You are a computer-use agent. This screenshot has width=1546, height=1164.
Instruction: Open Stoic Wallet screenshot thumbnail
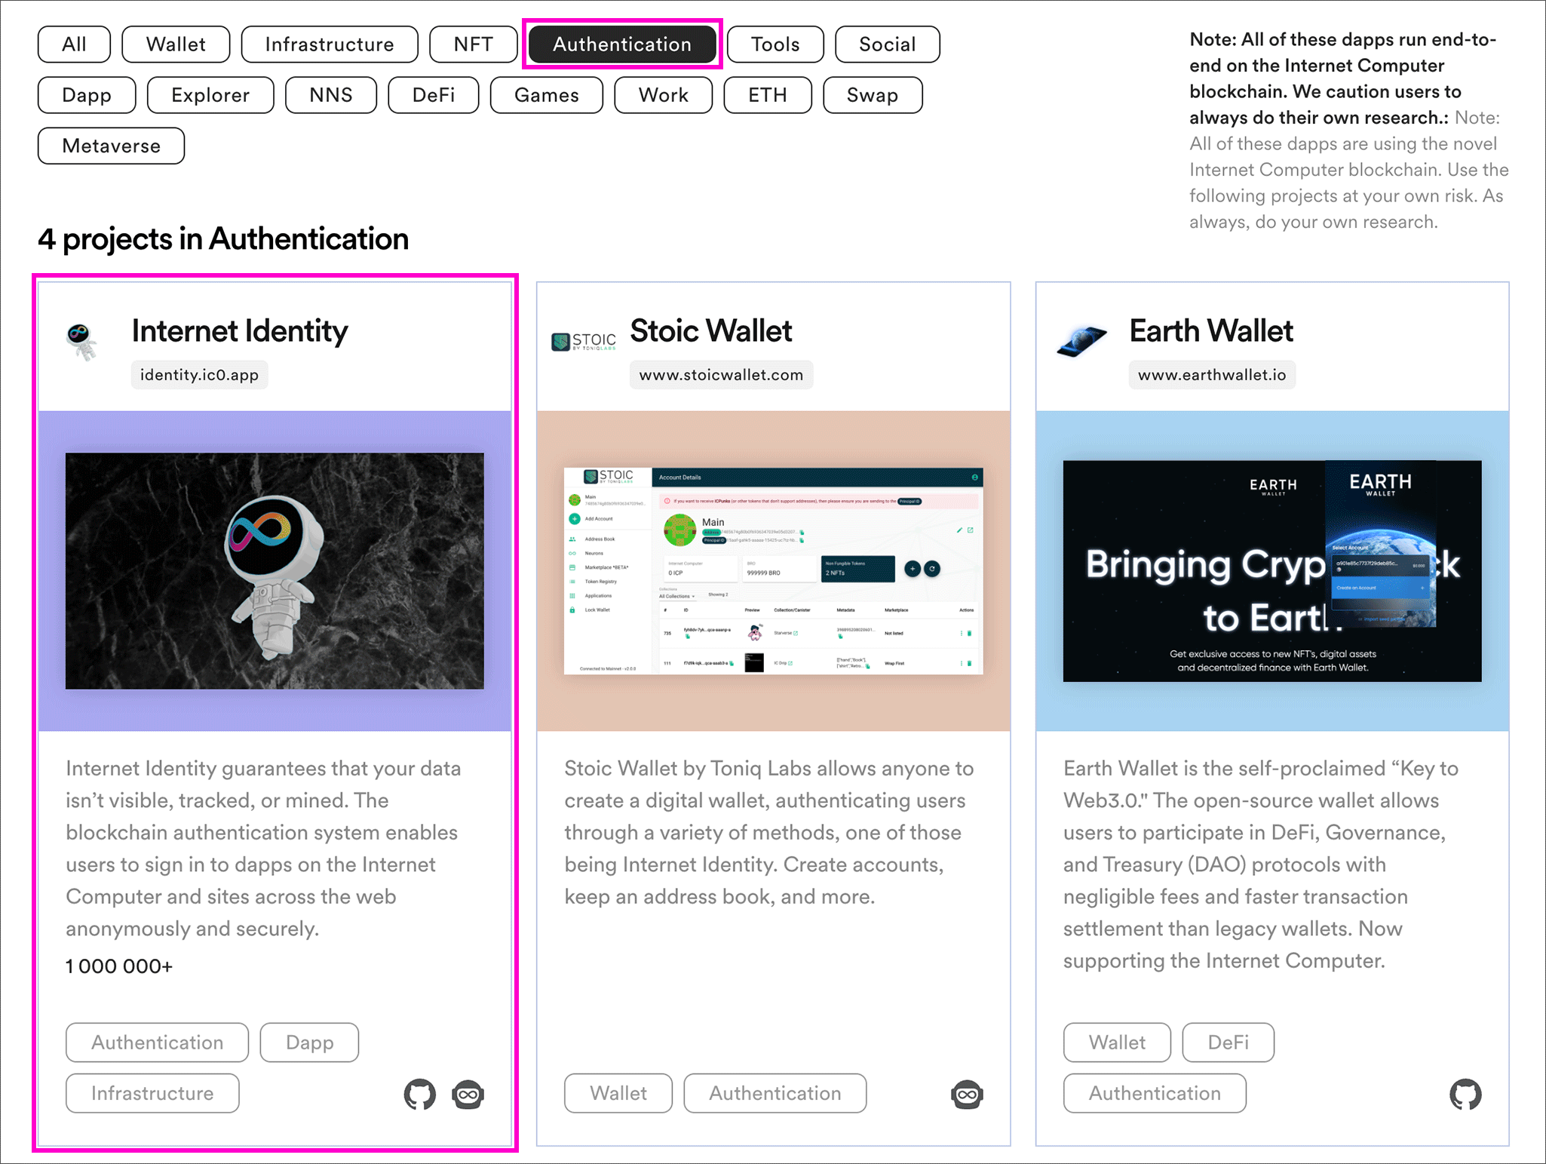[x=773, y=570]
